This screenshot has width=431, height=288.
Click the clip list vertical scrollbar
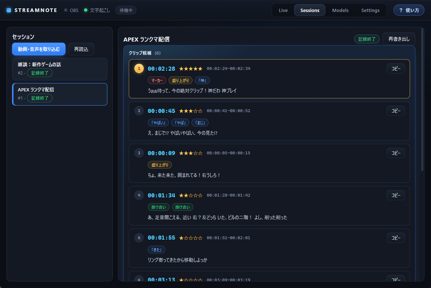[423, 99]
